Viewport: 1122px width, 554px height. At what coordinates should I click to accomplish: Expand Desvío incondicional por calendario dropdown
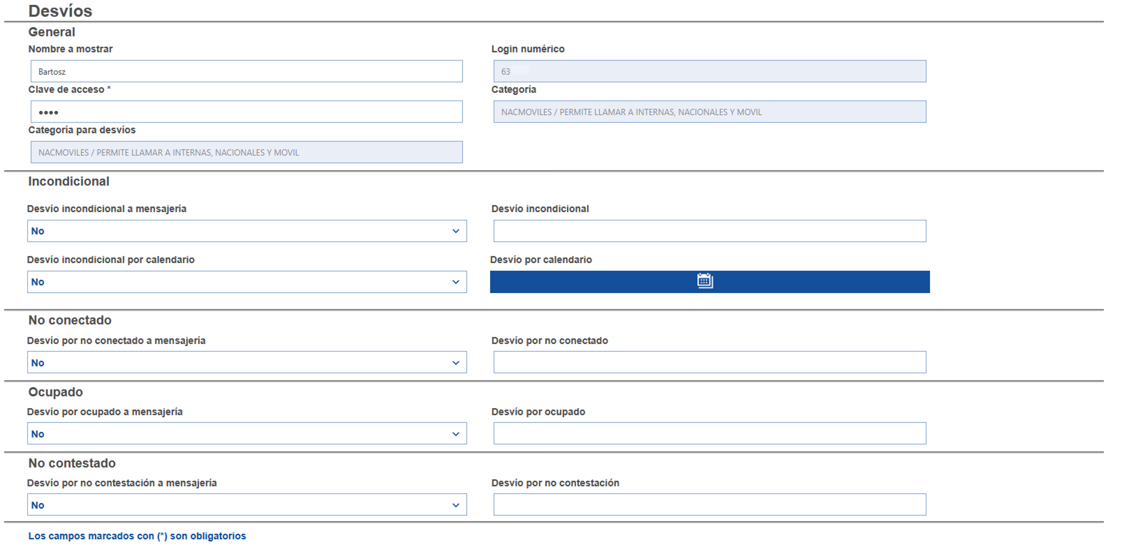click(247, 282)
